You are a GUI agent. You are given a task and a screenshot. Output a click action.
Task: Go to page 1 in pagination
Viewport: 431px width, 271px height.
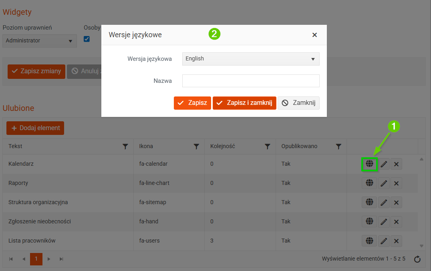click(36, 259)
